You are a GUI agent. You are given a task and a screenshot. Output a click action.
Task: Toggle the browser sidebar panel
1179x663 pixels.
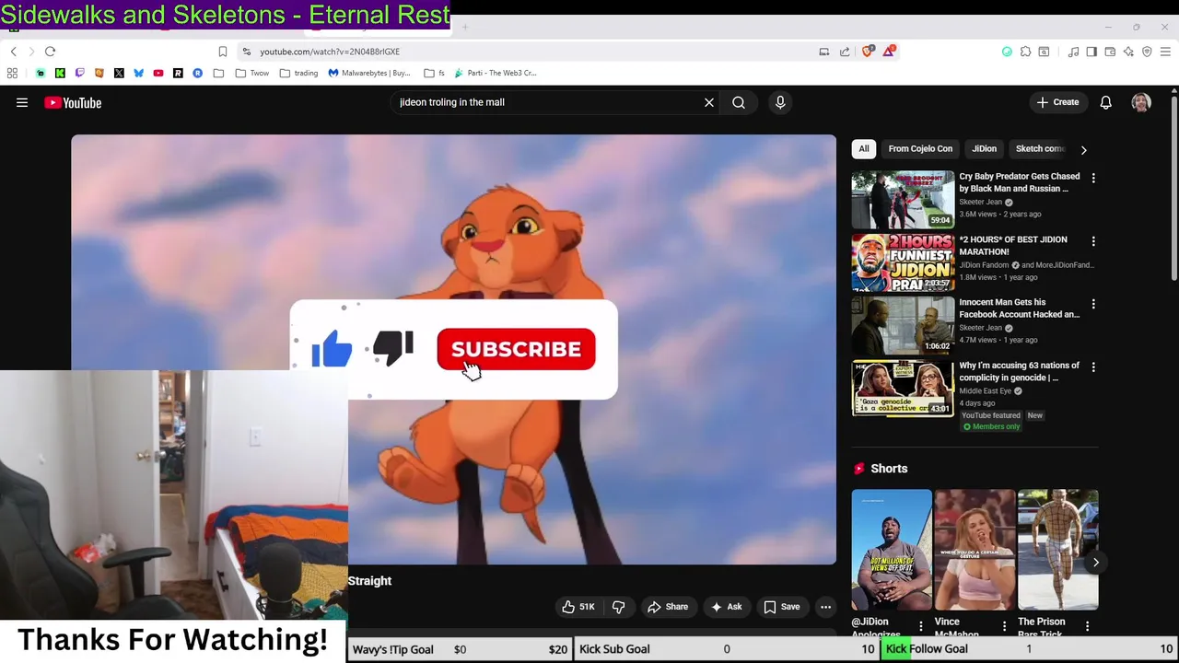point(1091,52)
